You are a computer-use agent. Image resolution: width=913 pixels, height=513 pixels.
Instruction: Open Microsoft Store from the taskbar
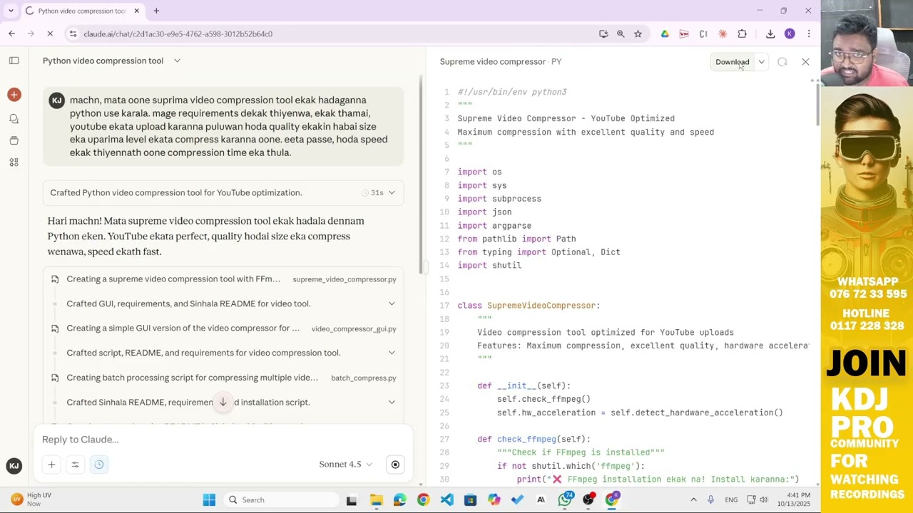(x=470, y=499)
